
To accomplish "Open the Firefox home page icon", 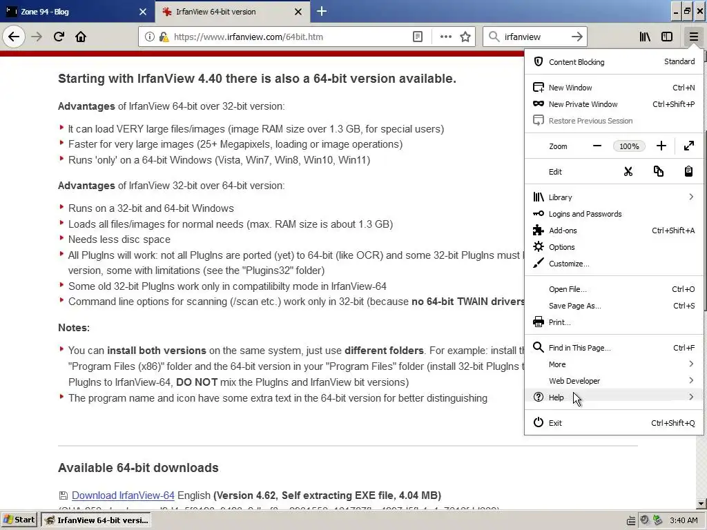I will [81, 37].
